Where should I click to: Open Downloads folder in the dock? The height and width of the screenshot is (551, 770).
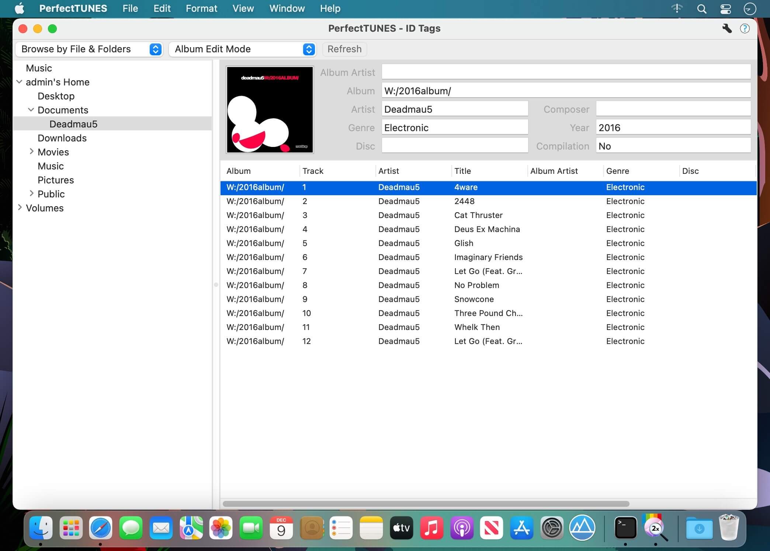699,528
